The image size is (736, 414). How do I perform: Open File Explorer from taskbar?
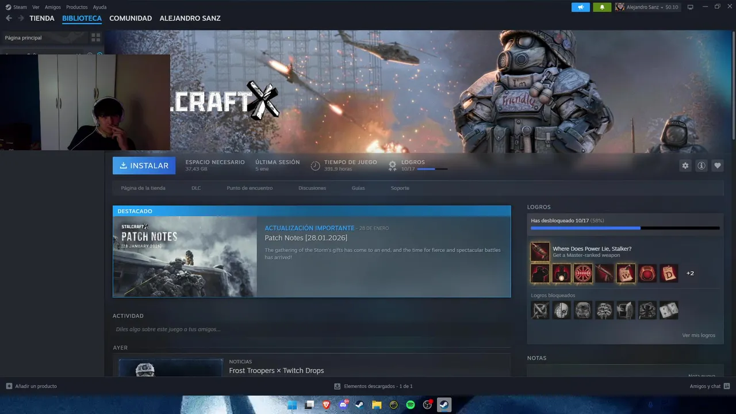(377, 405)
